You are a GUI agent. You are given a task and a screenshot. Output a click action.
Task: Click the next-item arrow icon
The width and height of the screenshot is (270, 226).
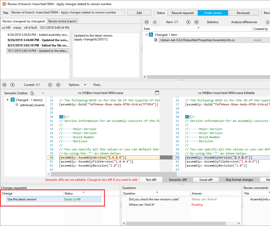click(x=188, y=22)
